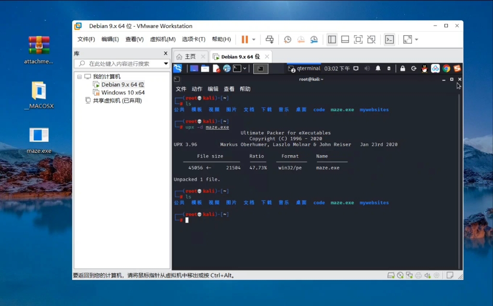
Task: Toggle the thumbnail bar view icon
Action: click(x=345, y=40)
